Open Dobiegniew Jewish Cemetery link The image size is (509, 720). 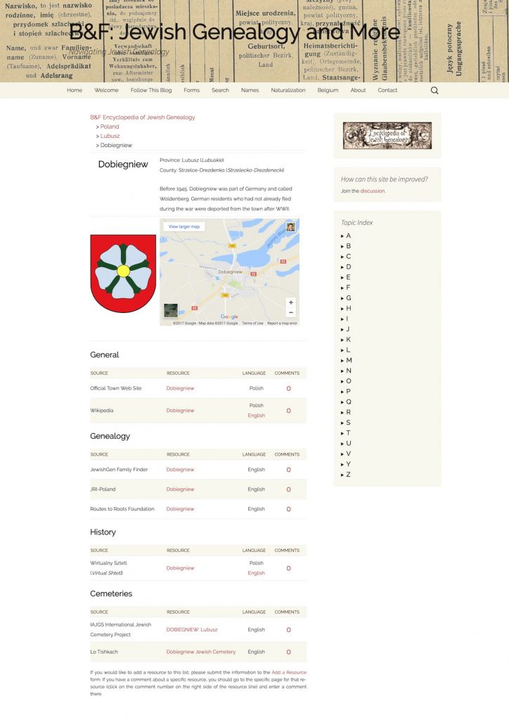tap(200, 652)
